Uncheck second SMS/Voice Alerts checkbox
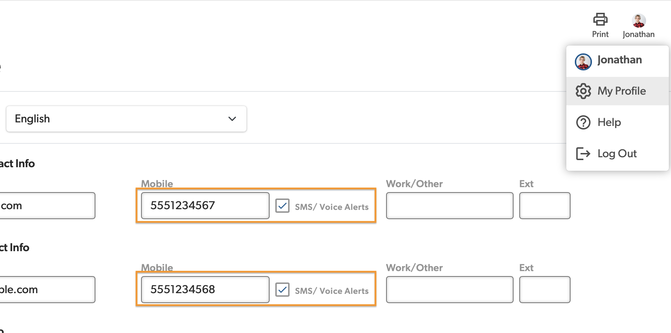 click(x=282, y=290)
